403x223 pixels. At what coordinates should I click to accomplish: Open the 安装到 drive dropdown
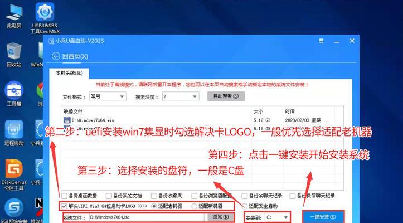278,217
